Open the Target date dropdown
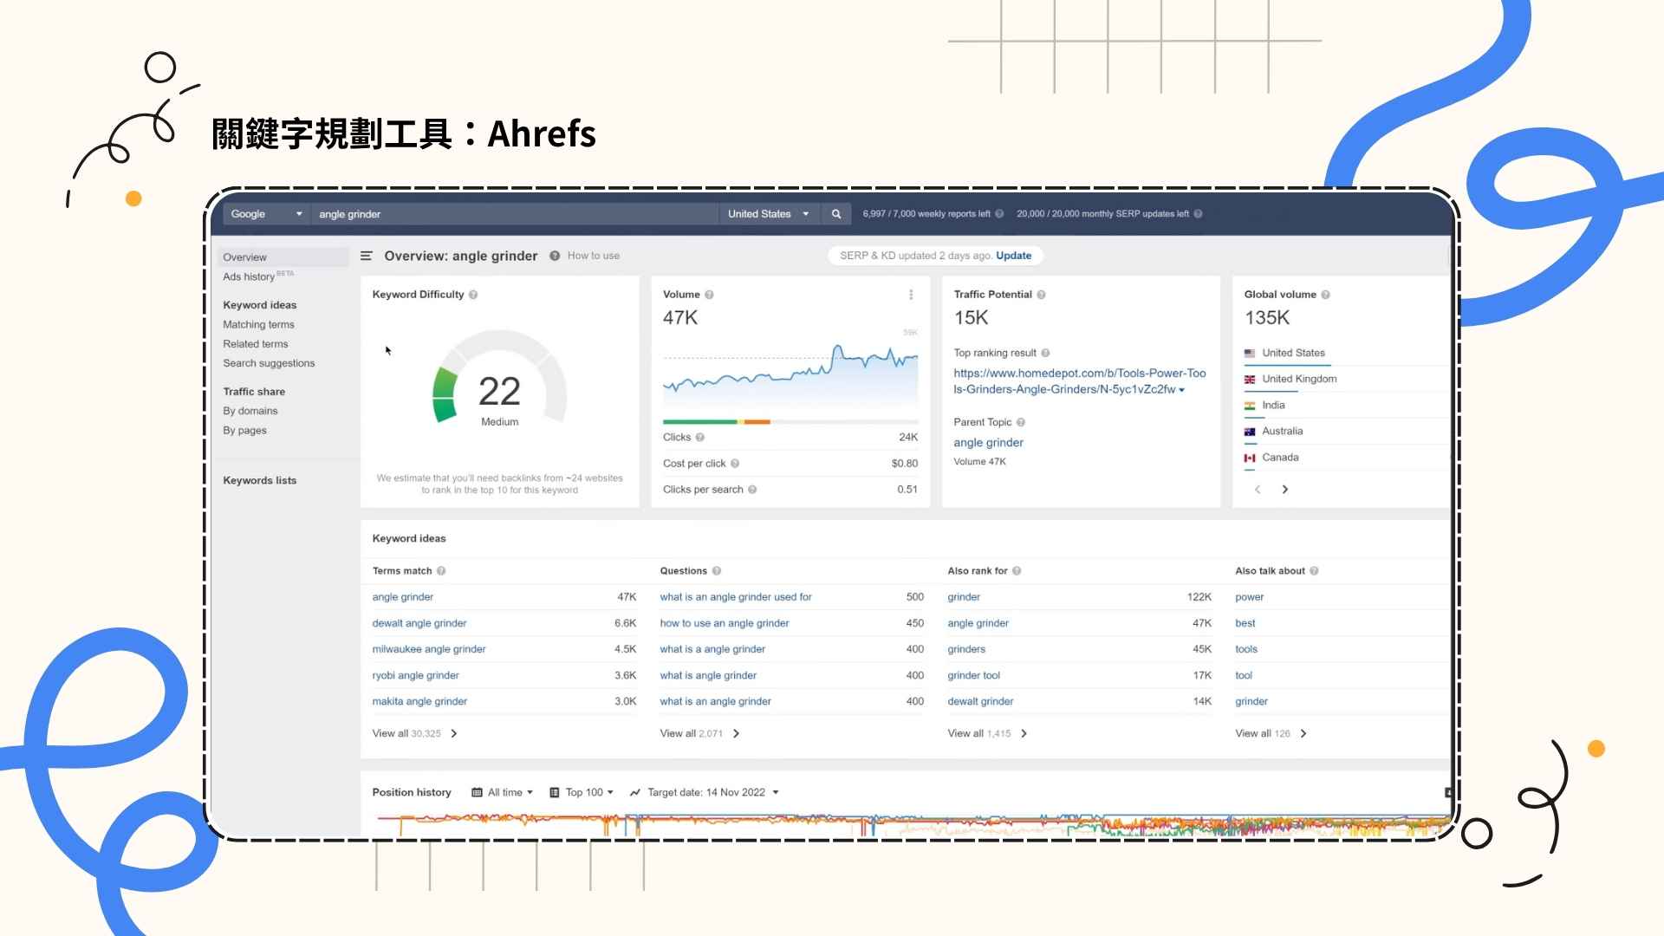The height and width of the screenshot is (936, 1664). (705, 792)
